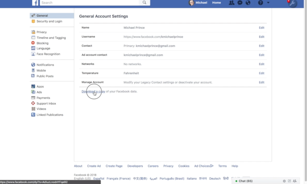Click the Facebook search input field
This screenshot has width=307, height=184.
coord(89,3)
